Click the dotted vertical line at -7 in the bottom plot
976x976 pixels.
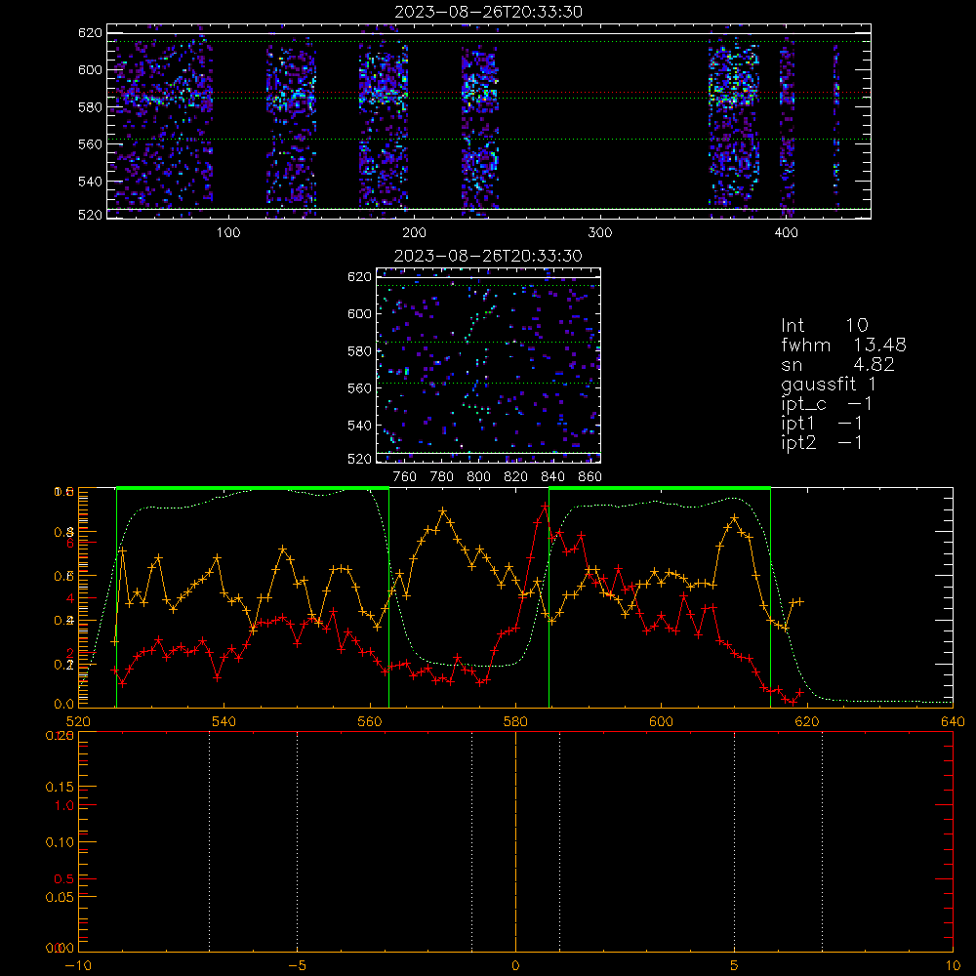[209, 841]
